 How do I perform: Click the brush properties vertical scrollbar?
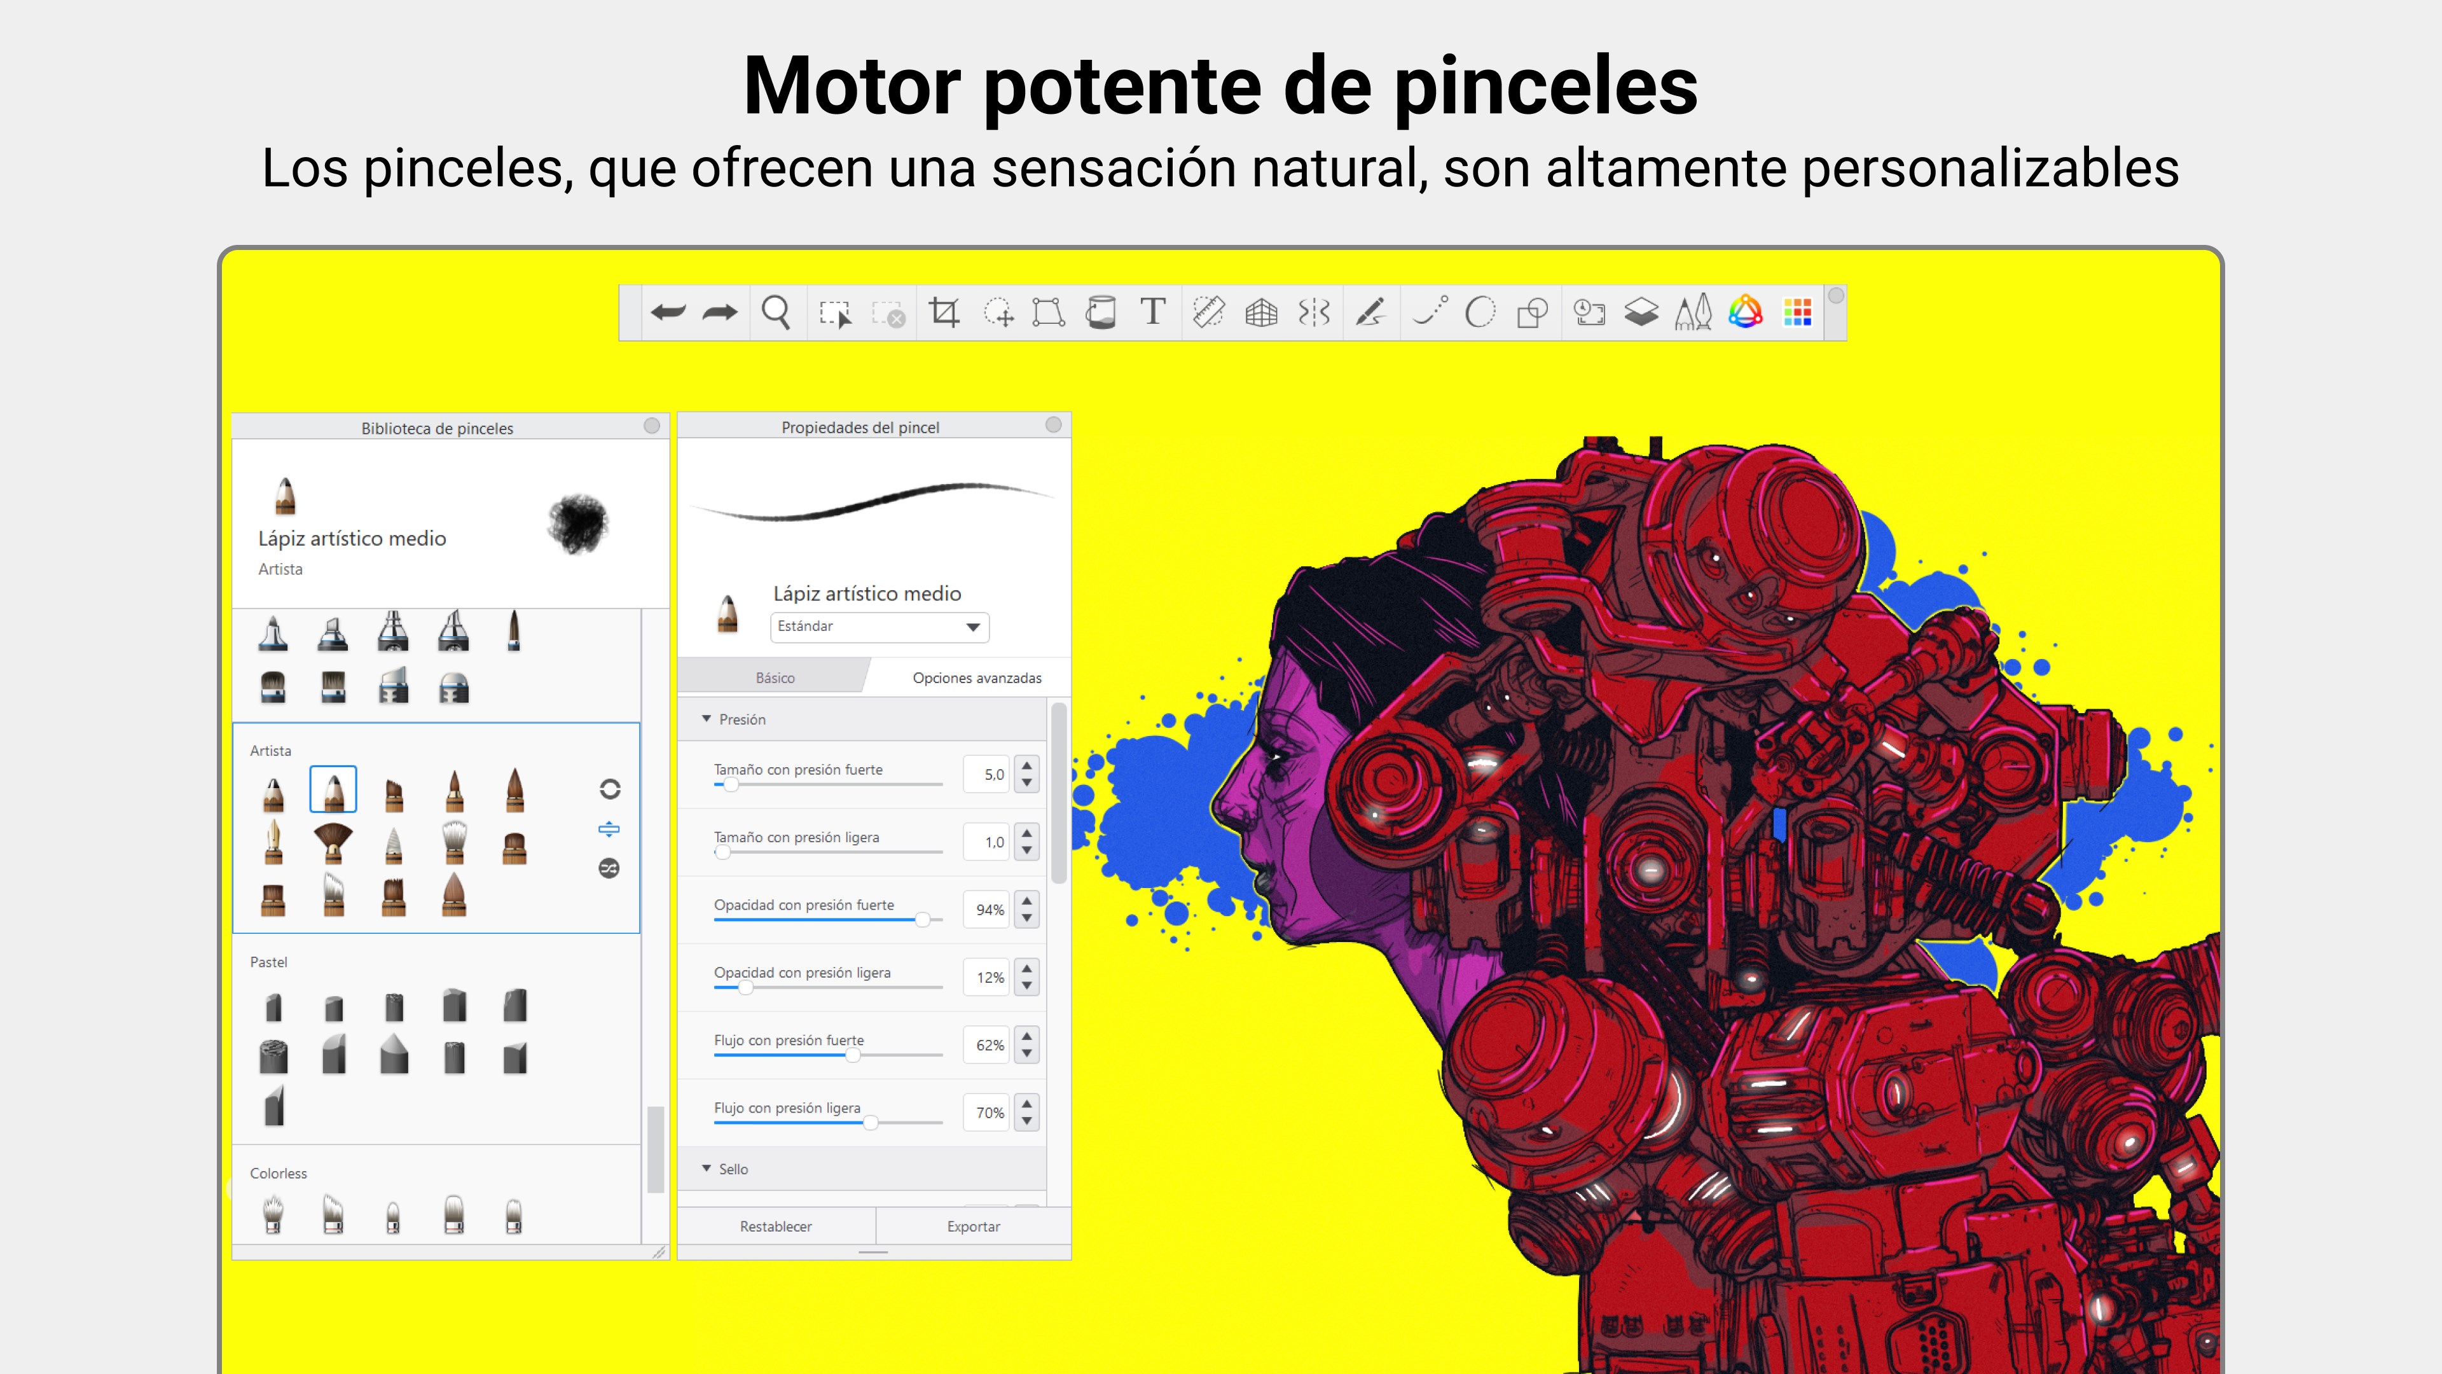click(1059, 793)
